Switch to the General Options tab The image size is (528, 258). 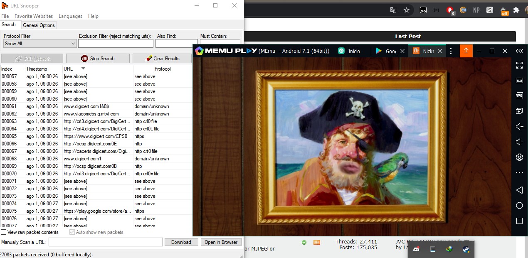39,25
